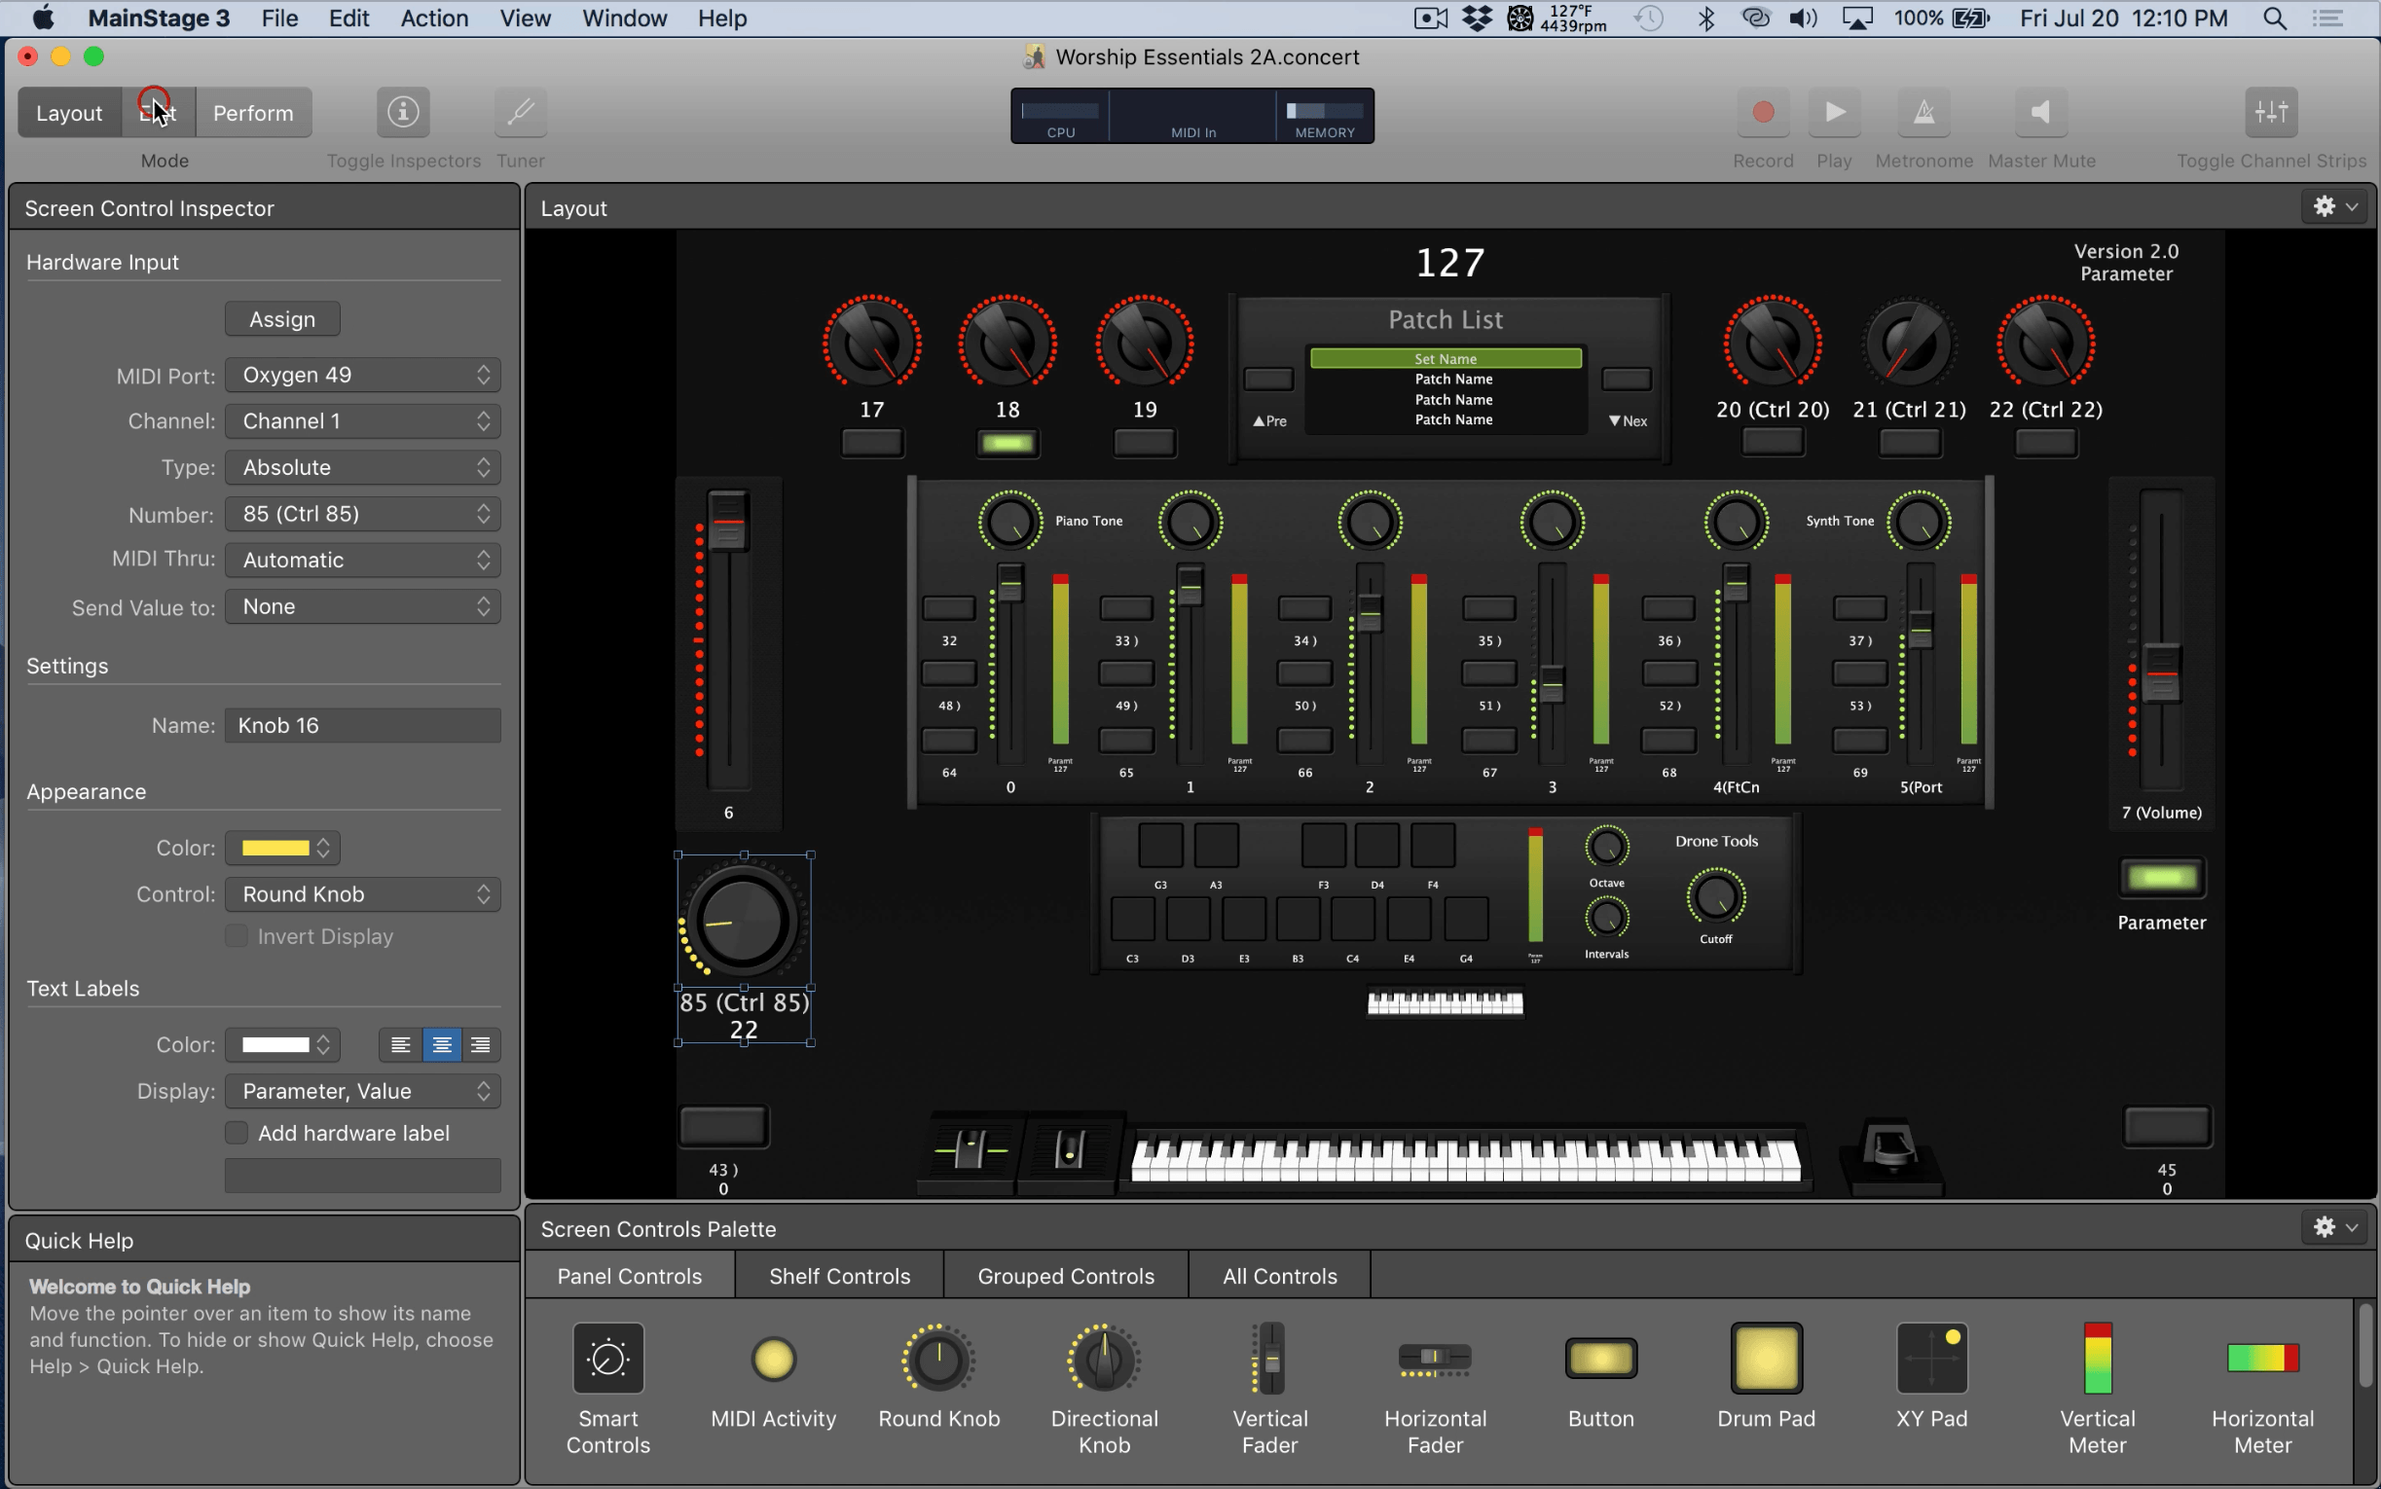Toggle lit Parameter button on right side
This screenshot has height=1489, width=2381.
click(x=2161, y=878)
